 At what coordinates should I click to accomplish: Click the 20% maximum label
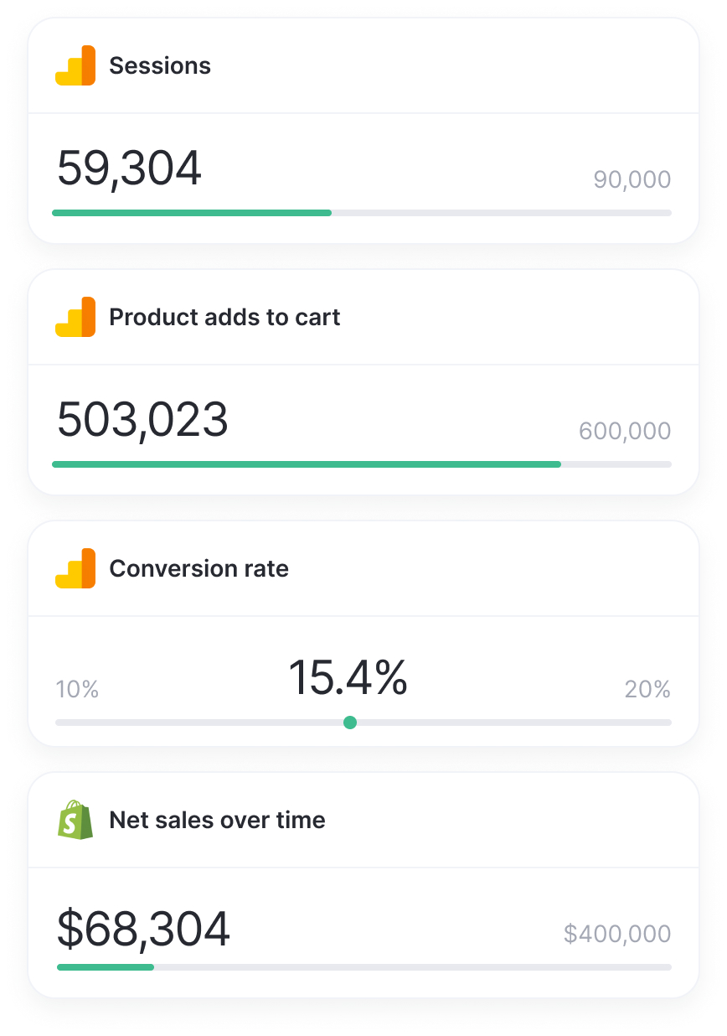tap(647, 690)
